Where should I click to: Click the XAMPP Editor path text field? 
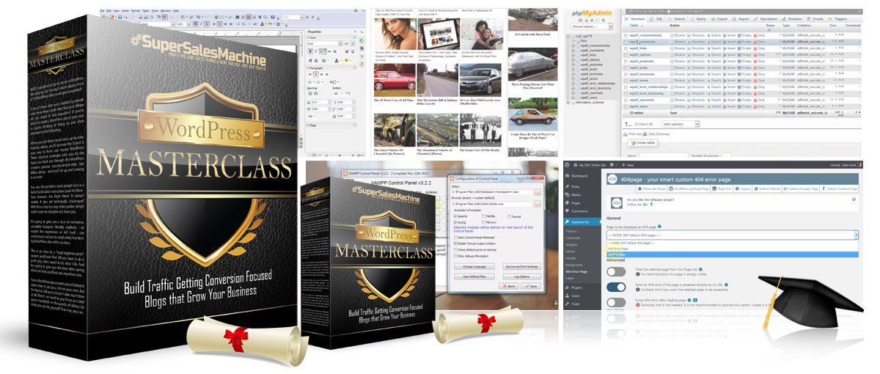click(491, 192)
